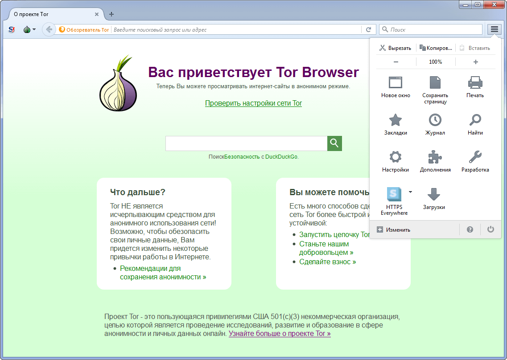507x360 pixels.
Task: Click the NoScript S icon in toolbar
Action: tap(12, 30)
